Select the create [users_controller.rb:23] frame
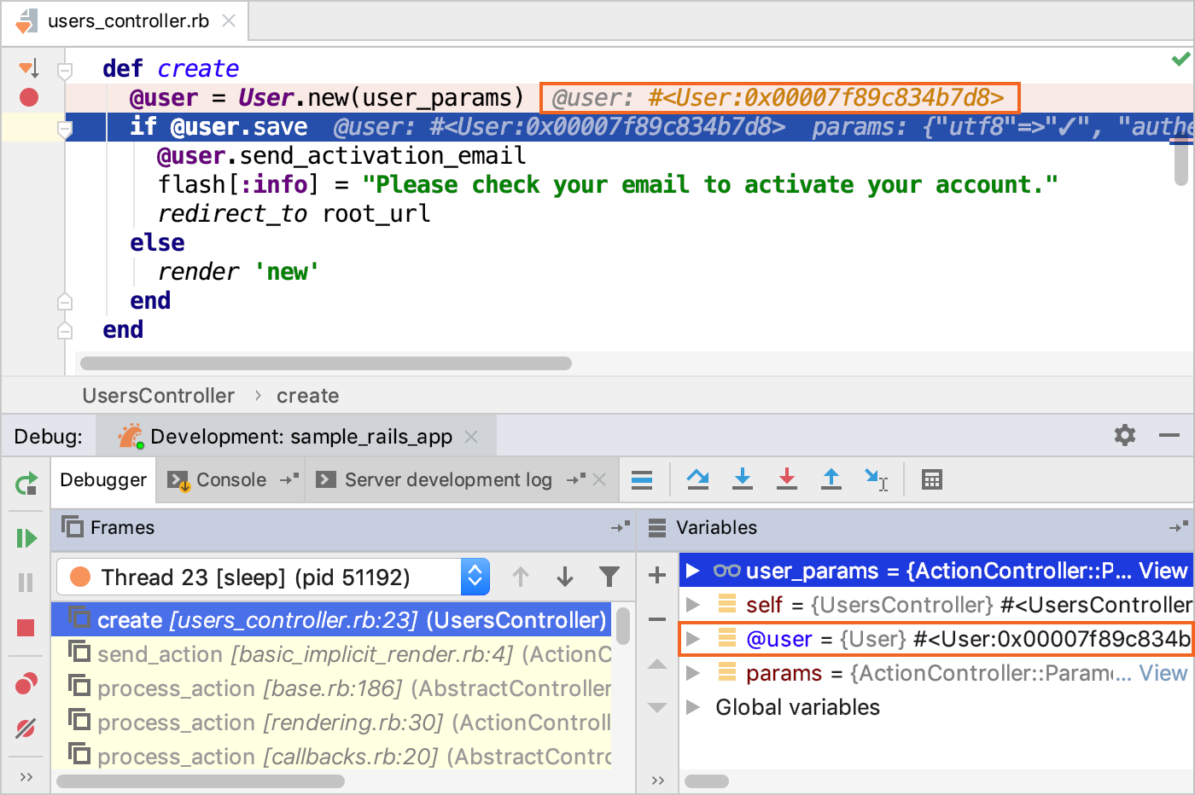 coord(331,620)
